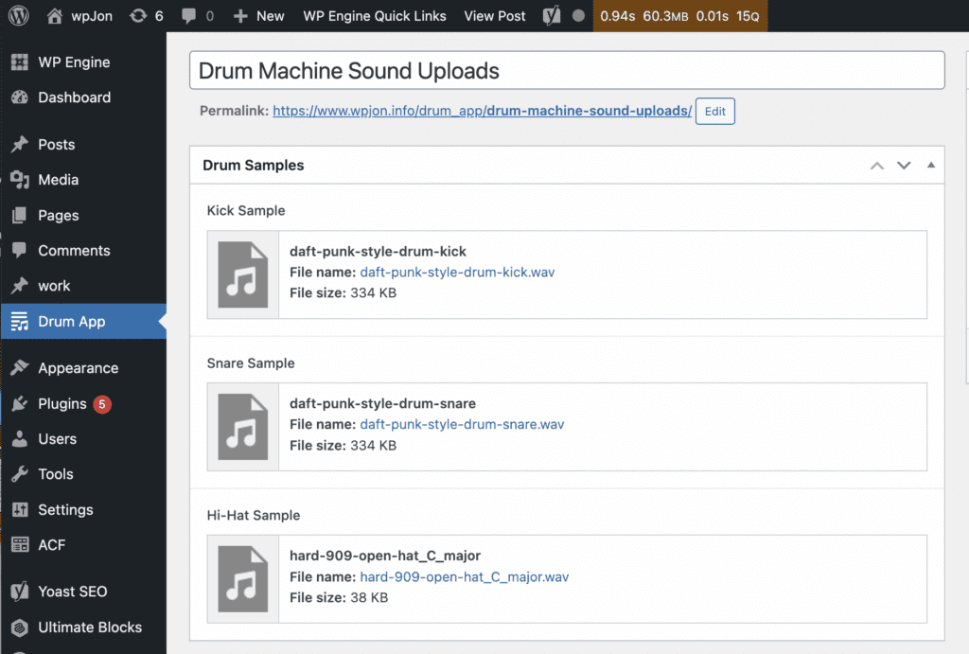Viewport: 969px width, 654px height.
Task: Click the Hi-Hat Sample field label
Action: point(254,515)
